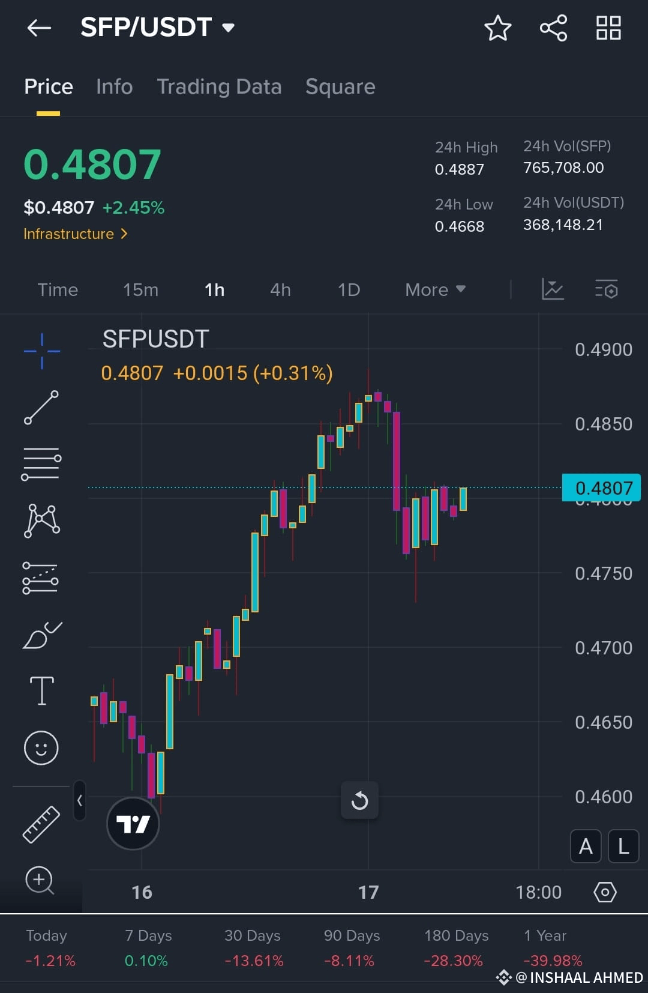Viewport: 648px width, 993px height.
Task: Select the ruler measurement tool
Action: pyautogui.click(x=41, y=825)
